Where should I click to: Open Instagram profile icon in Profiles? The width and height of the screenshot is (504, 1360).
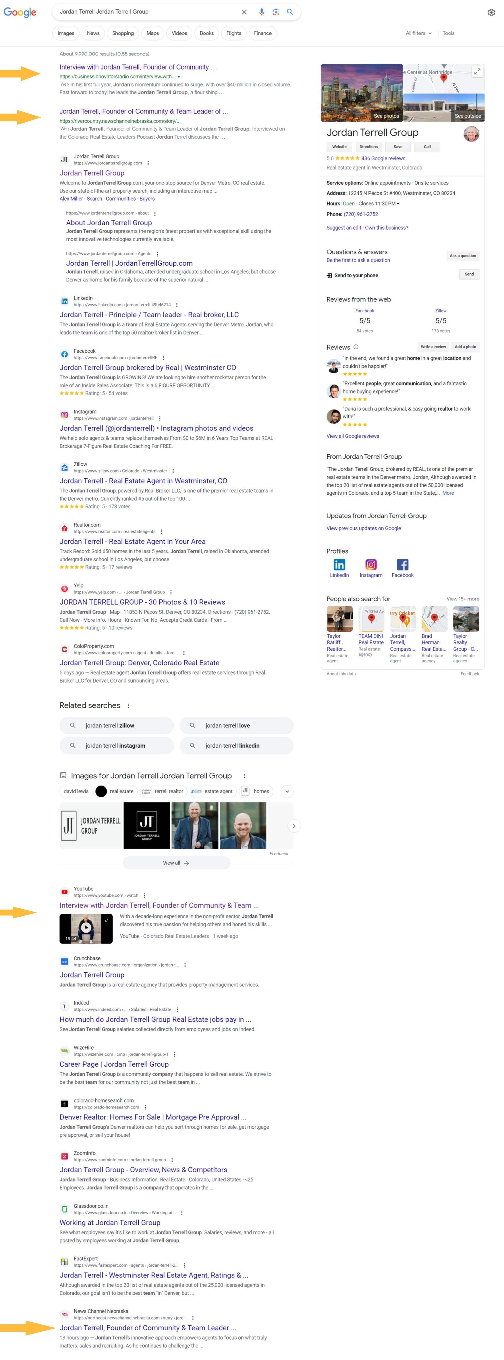(371, 564)
